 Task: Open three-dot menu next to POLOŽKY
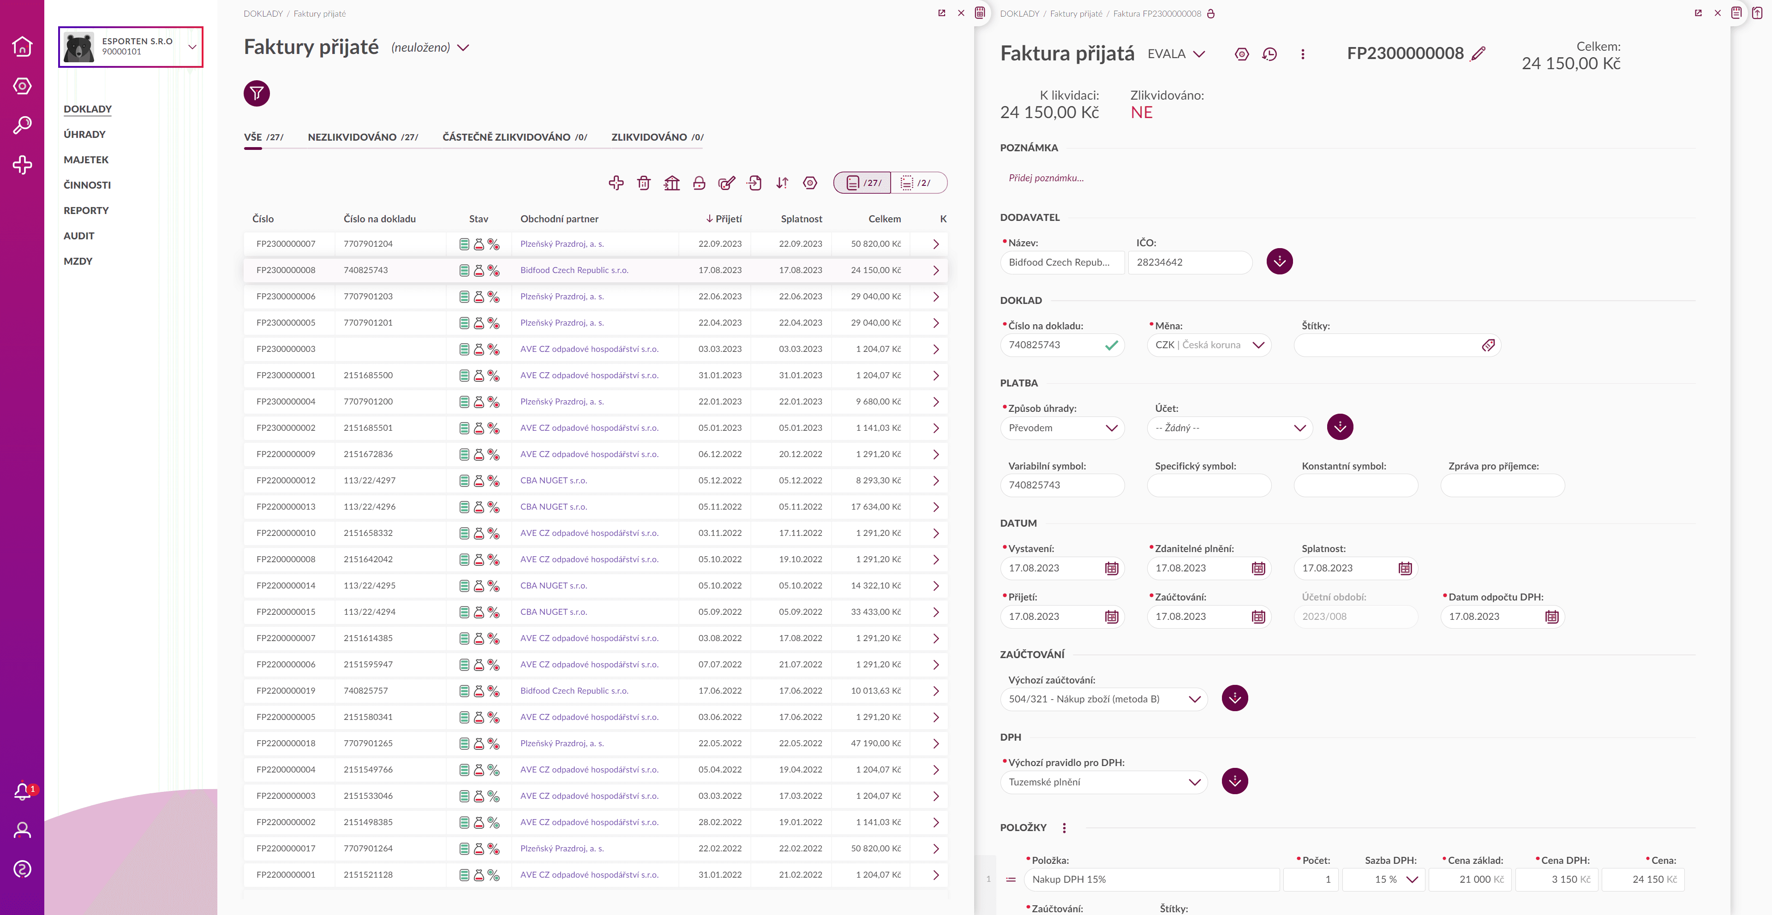[1064, 828]
